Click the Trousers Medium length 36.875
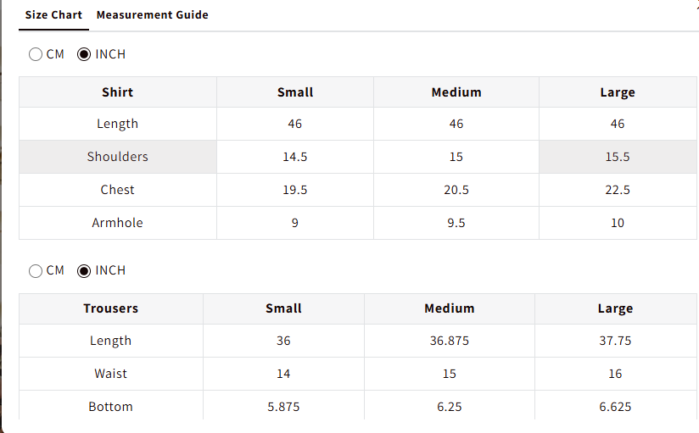Viewport: 699px width, 433px height. click(x=450, y=341)
